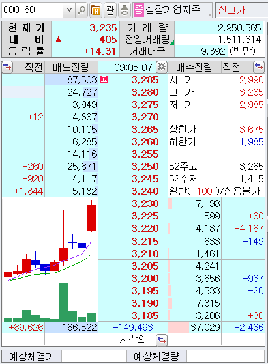This screenshot has height=364, width=268.
Task: Select ask price 3,285 row
Action: pos(133,80)
